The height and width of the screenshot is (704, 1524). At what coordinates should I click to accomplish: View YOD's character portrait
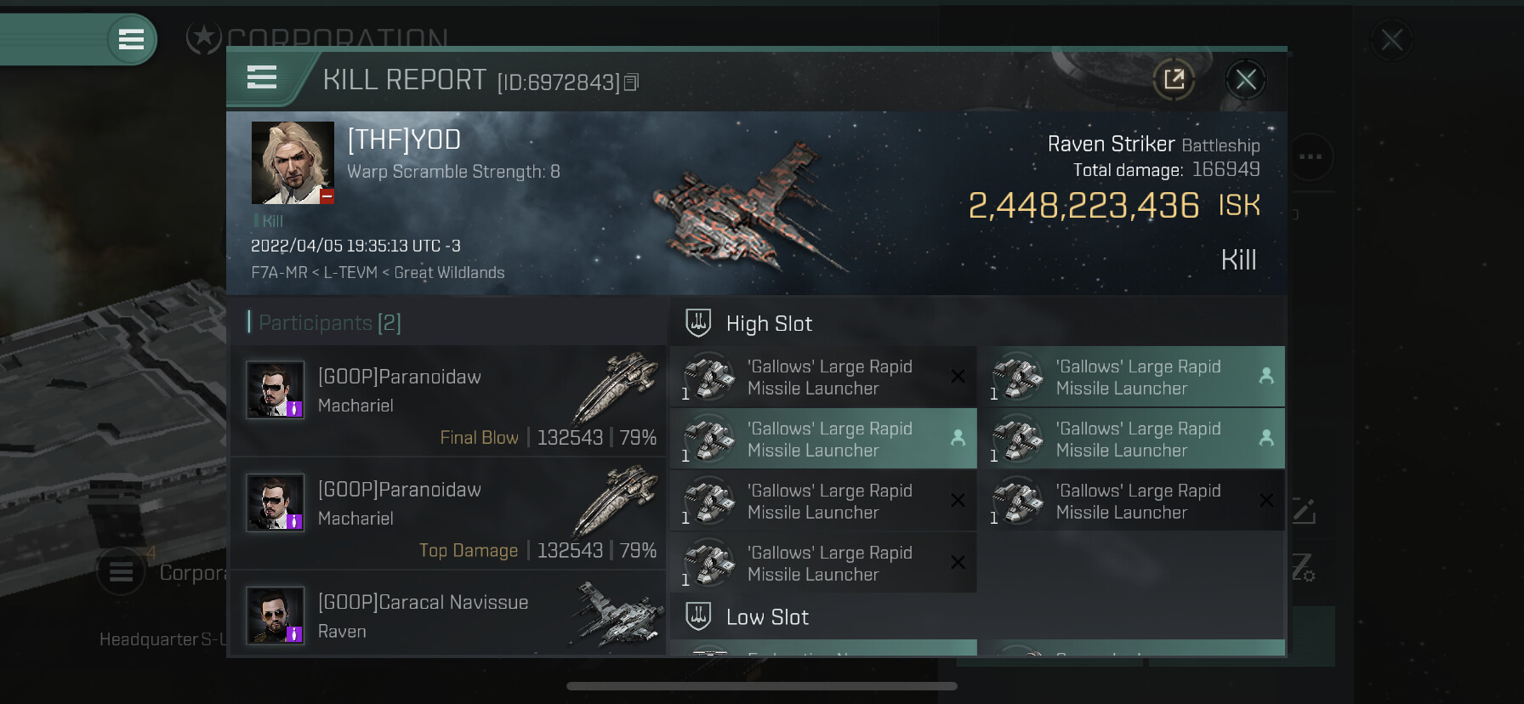[x=293, y=162]
